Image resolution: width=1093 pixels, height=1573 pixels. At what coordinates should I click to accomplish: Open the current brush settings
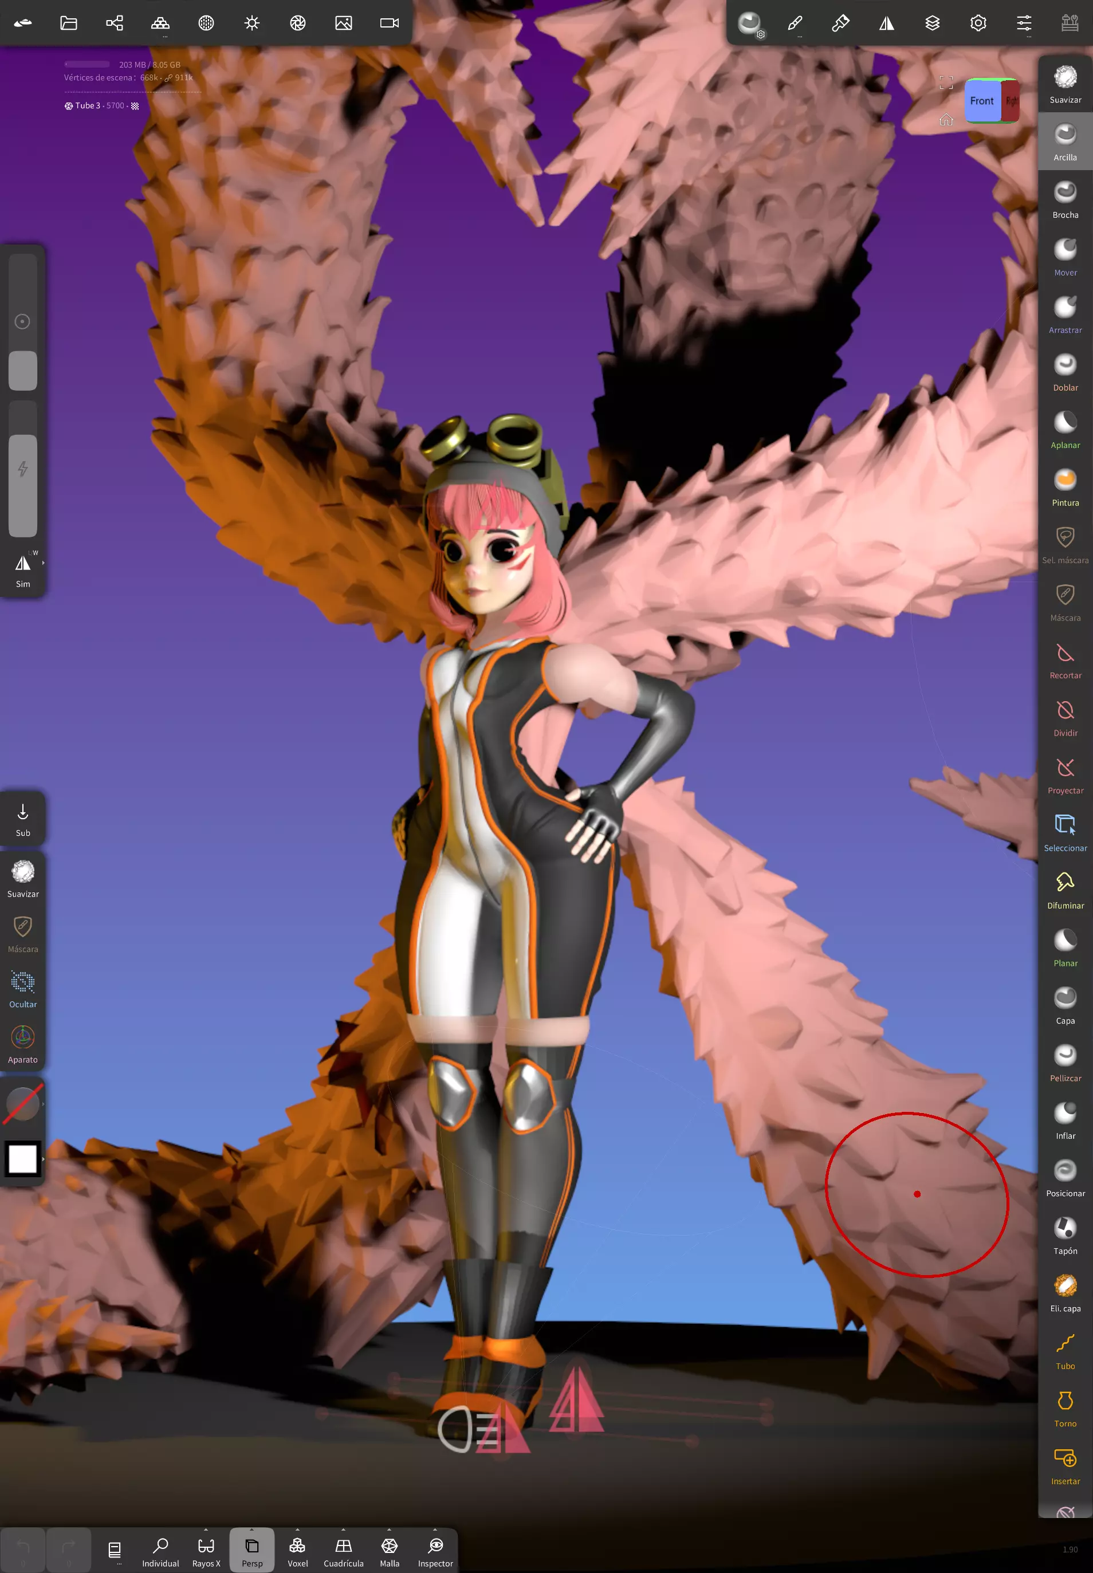point(750,24)
